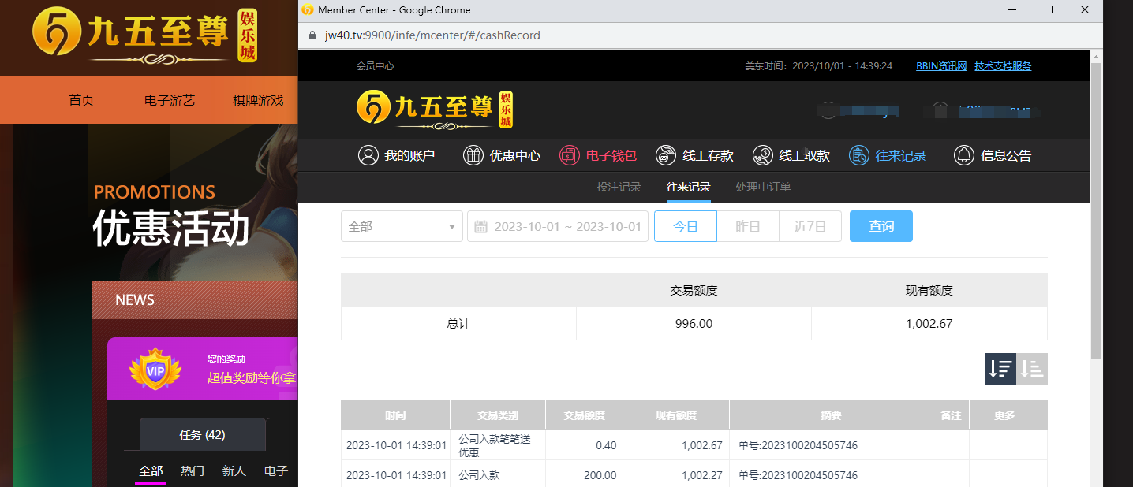The width and height of the screenshot is (1133, 487).
Task: Open 我的账户 account icon
Action: 368,155
